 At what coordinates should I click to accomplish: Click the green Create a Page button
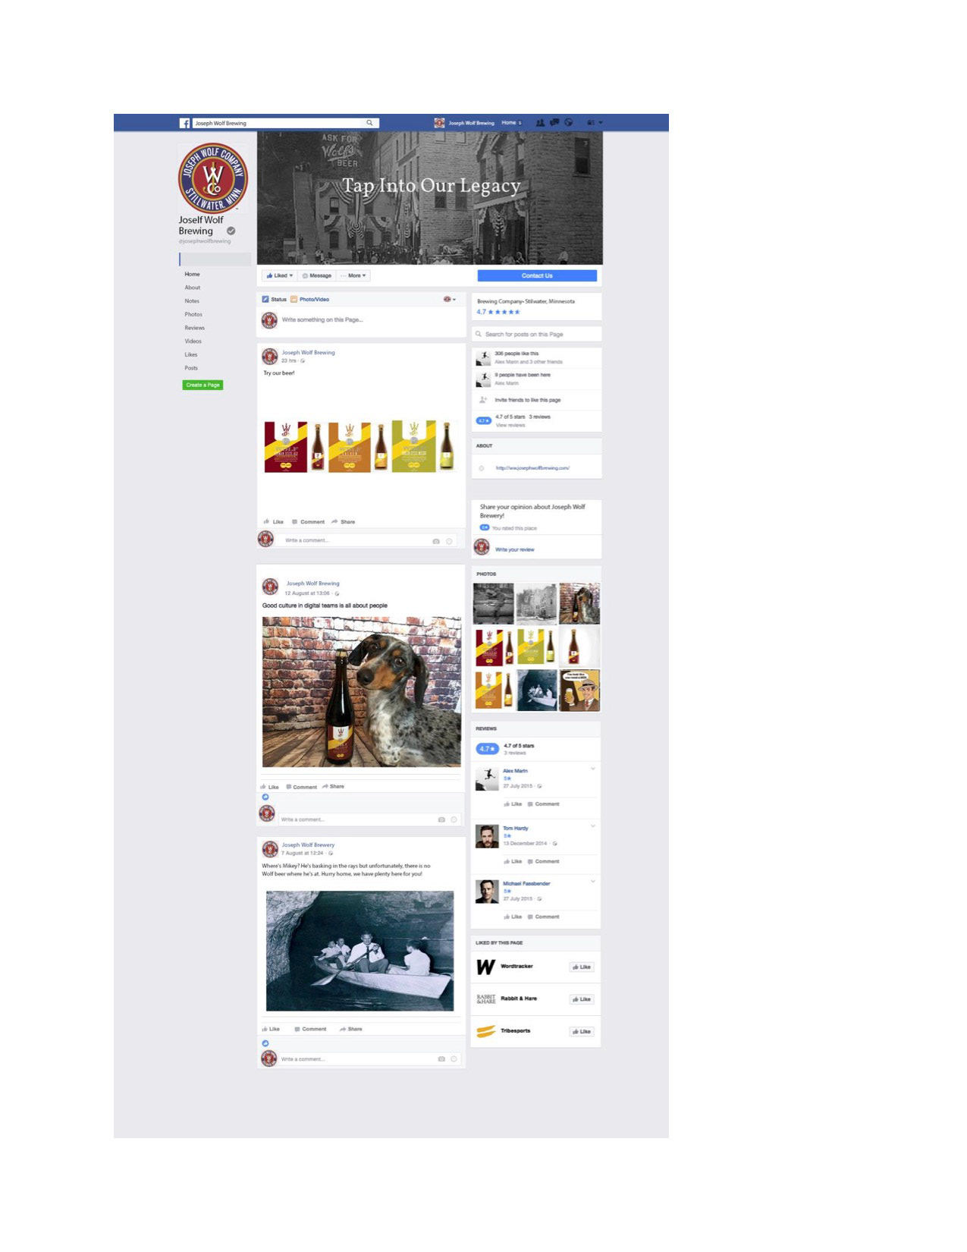click(x=203, y=385)
